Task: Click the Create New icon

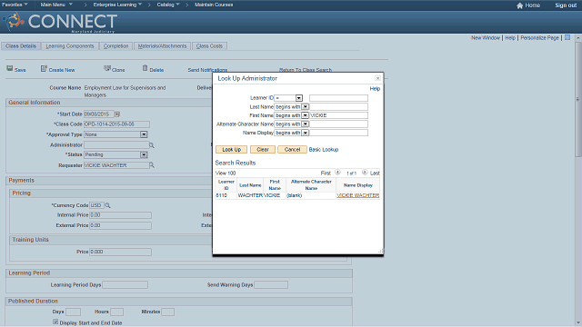Action: [44, 69]
